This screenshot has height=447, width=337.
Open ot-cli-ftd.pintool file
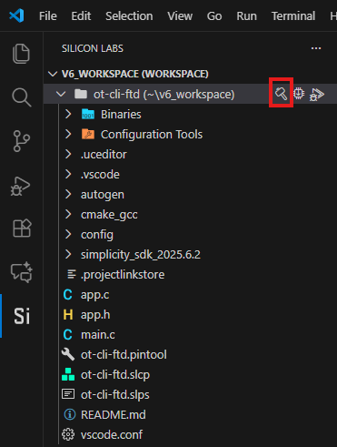coord(124,355)
